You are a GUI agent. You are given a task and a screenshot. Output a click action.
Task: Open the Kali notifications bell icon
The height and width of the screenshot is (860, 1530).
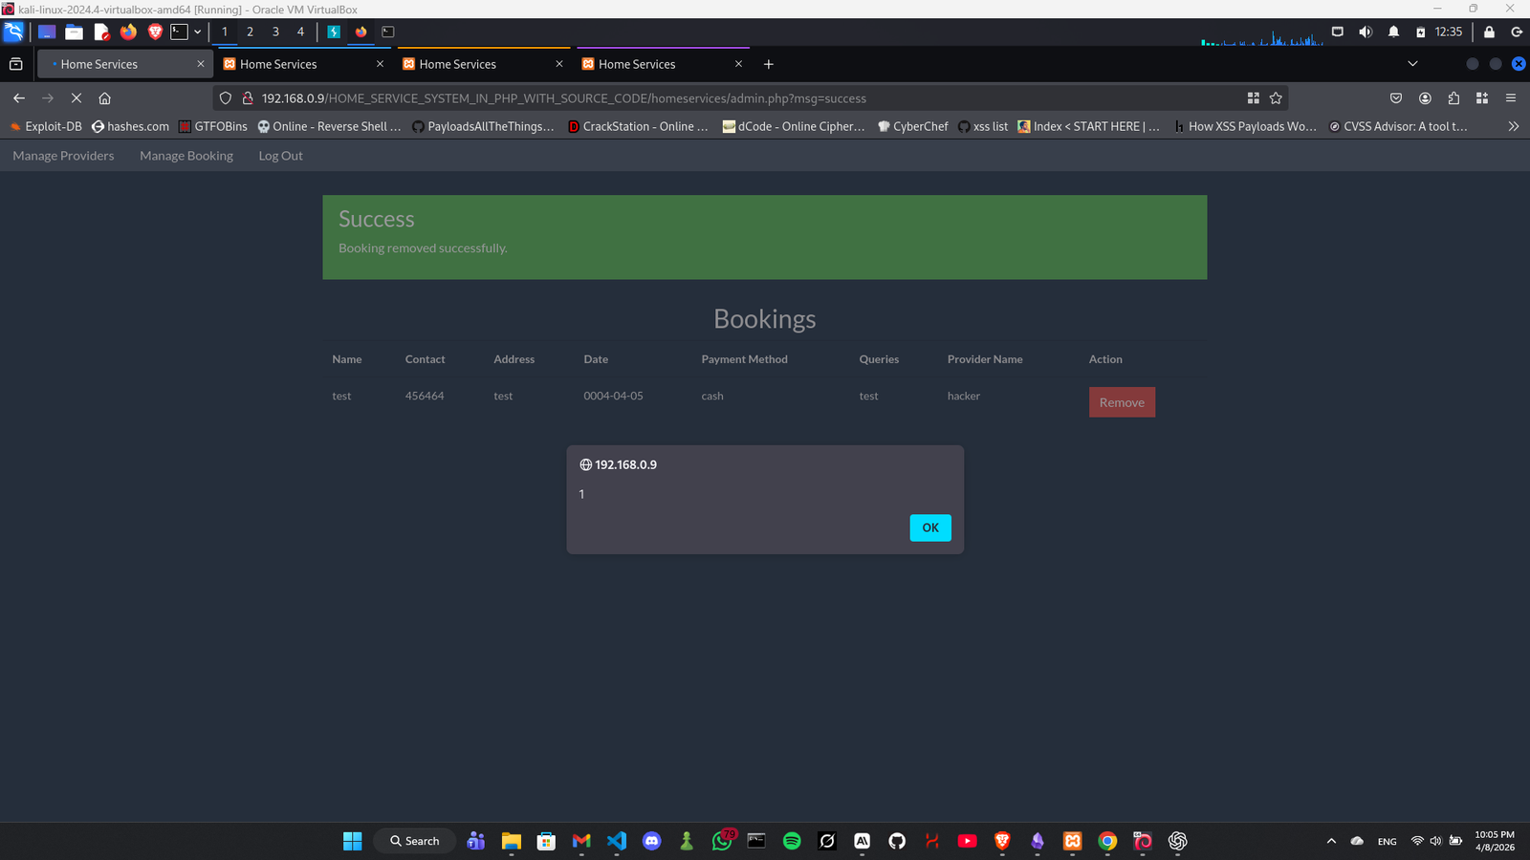tap(1393, 32)
